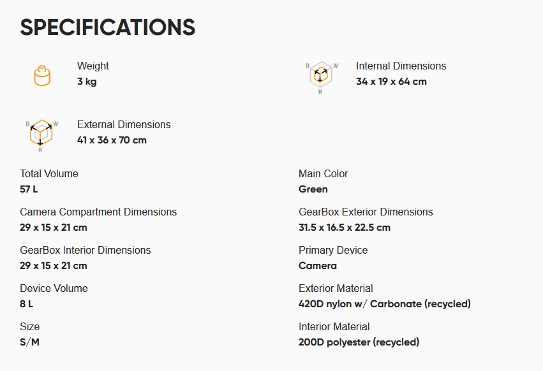
Task: Select the GearBox Interior Dimensions label
Action: [86, 250]
